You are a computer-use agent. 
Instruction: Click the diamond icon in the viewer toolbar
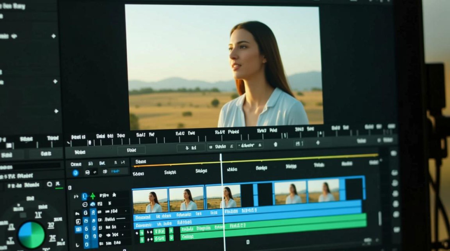318,143
